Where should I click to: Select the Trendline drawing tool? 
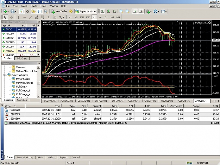(x=31, y=17)
